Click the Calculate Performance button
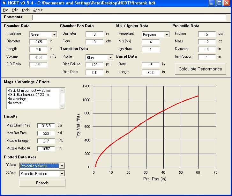This screenshot has width=232, height=196. click(200, 69)
